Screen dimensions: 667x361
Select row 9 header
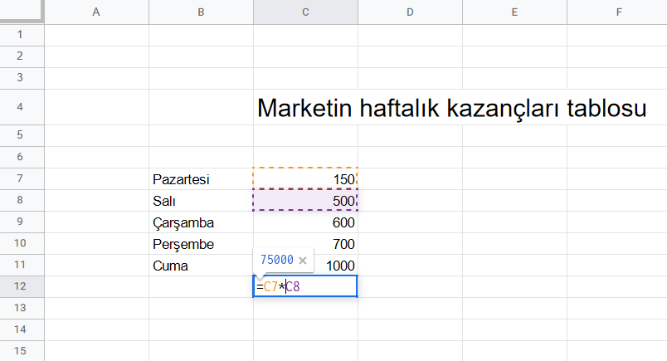(22, 222)
